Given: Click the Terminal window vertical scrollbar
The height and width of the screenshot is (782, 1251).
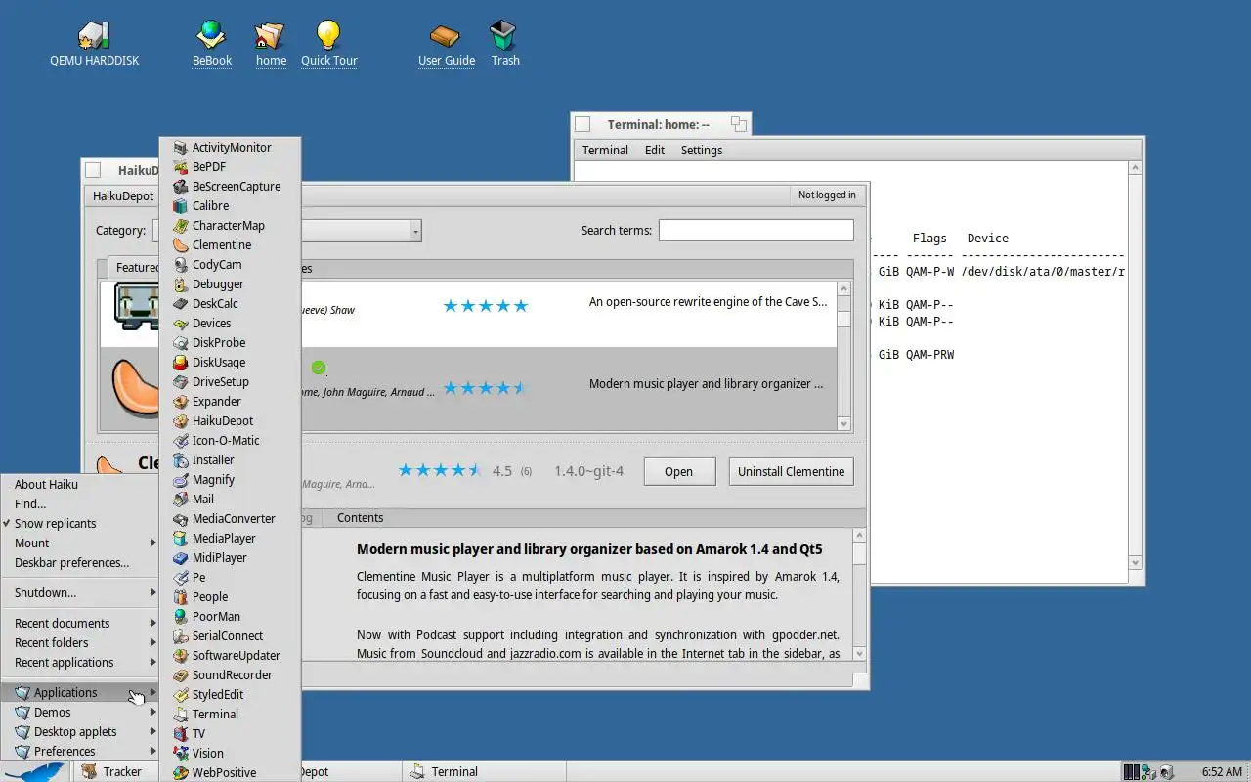Looking at the screenshot, I should point(1135,366).
